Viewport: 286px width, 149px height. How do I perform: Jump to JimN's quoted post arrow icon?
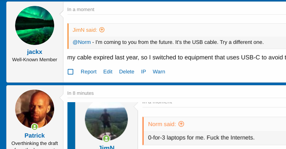pyautogui.click(x=102, y=30)
